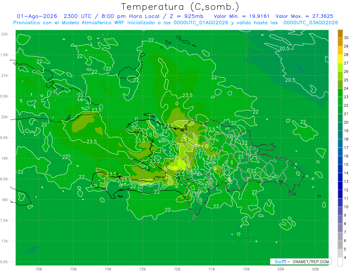Click the legend swatch between 5 and 6
The height and width of the screenshot is (273, 354).
pos(340,245)
